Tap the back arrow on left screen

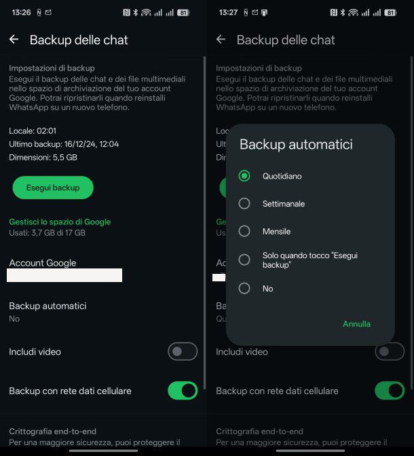point(14,39)
